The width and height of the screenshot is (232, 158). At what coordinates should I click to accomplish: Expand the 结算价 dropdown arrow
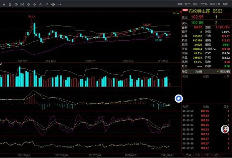coord(215,49)
